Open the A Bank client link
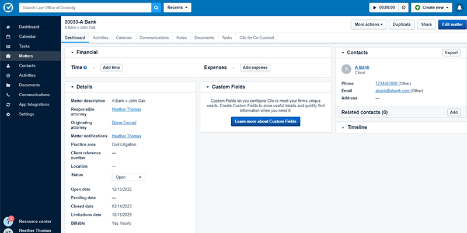 pos(362,68)
